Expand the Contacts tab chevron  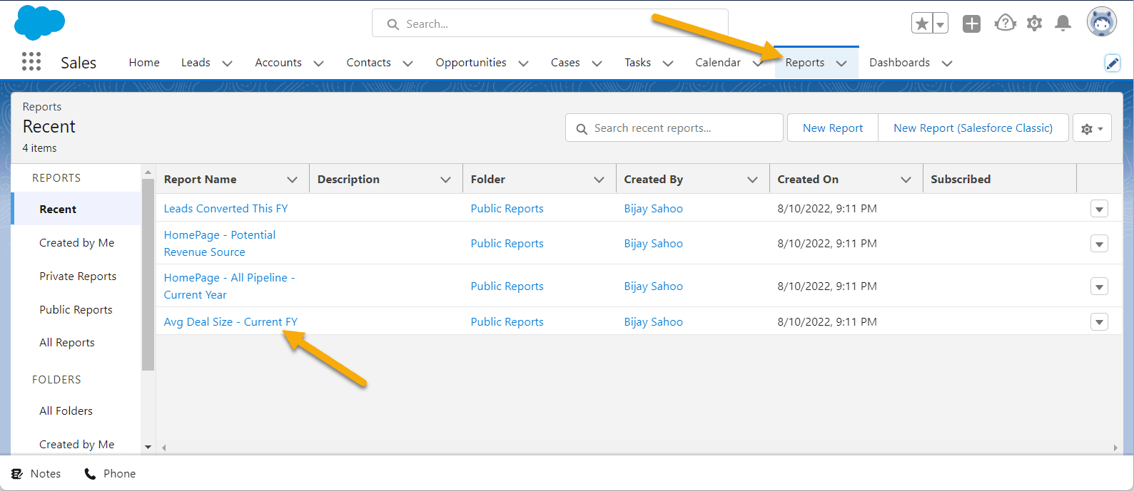coord(408,63)
